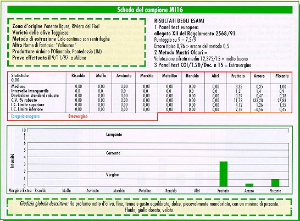The image size is (300, 221).
Task: Click 'I.C. Limite superiore' row label
Action: click(27, 104)
